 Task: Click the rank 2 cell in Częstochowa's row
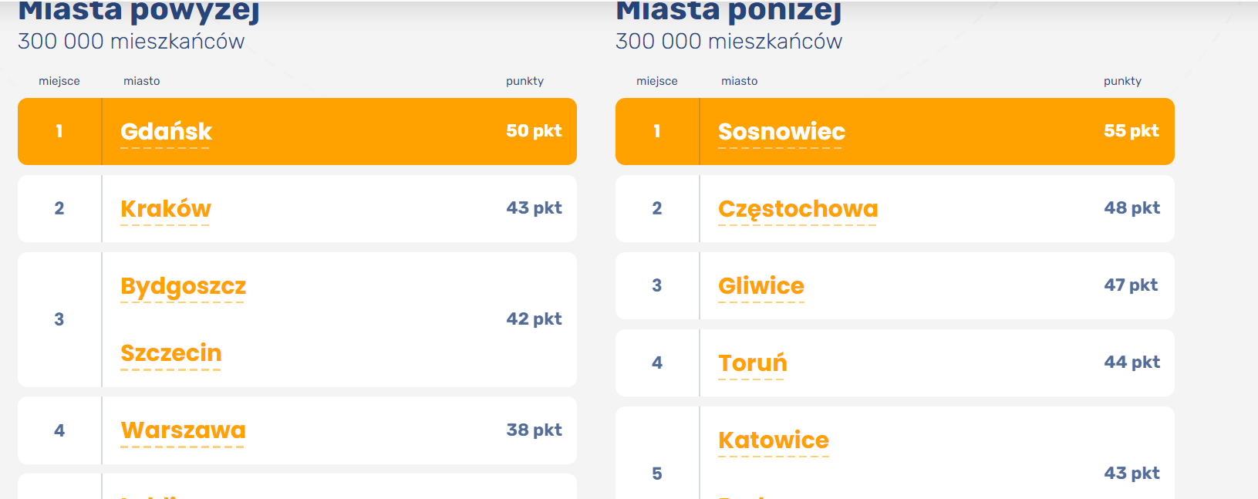(657, 208)
